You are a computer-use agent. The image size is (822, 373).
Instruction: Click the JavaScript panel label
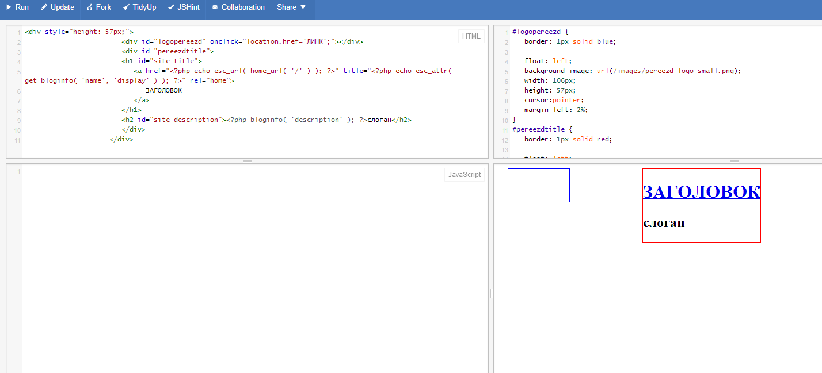click(465, 175)
